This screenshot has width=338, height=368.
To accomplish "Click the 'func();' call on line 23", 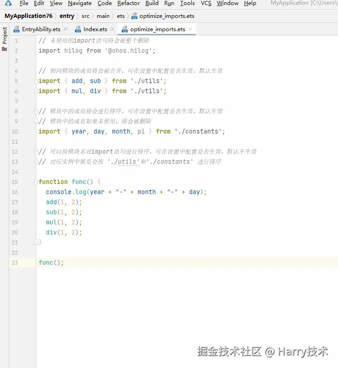I will click(51, 262).
